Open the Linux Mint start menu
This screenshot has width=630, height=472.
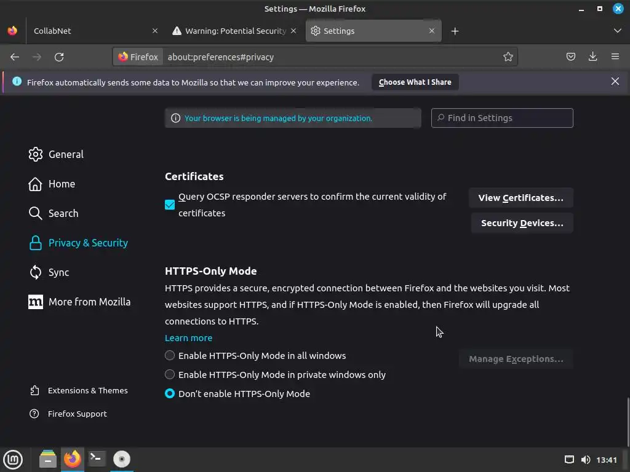click(13, 460)
